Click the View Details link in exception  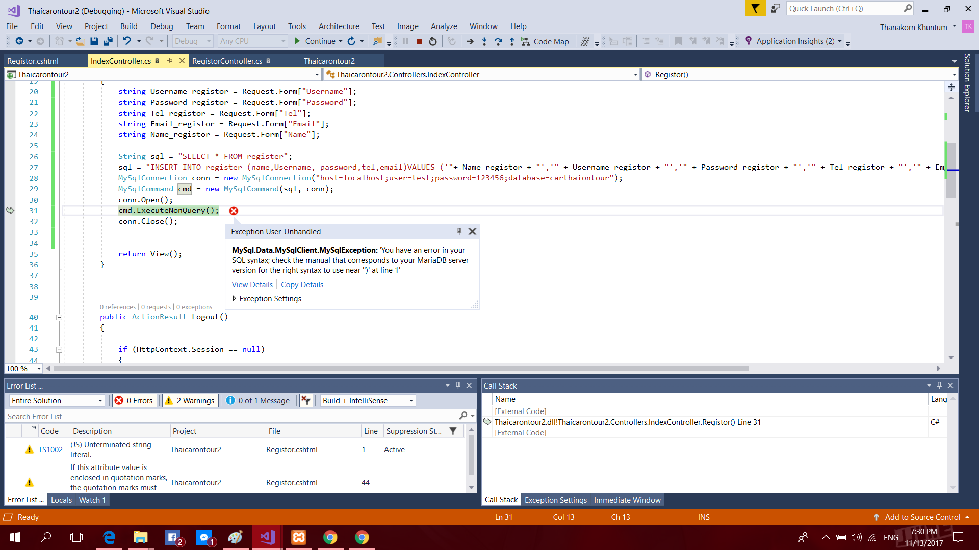pos(251,284)
